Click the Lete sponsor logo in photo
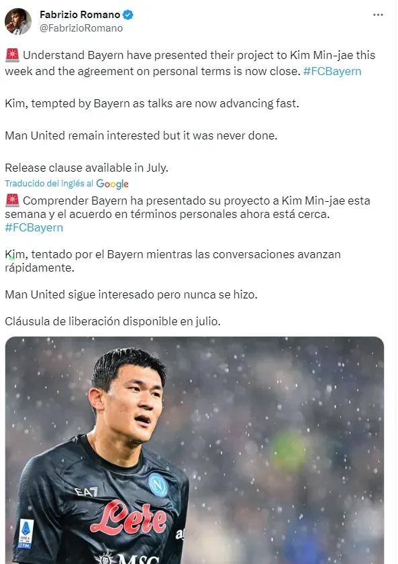Viewport: 398px width, 564px height. [129, 518]
